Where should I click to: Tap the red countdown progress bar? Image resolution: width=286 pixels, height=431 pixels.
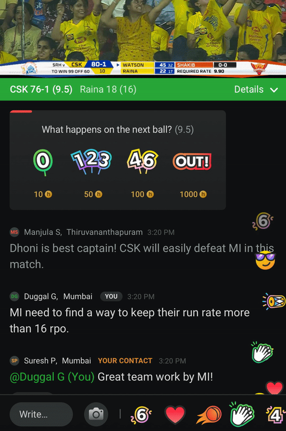pyautogui.click(x=21, y=111)
